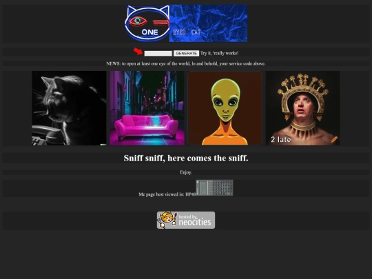The image size is (372, 279).
Task: Open the black and white cat image
Action: [69, 108]
